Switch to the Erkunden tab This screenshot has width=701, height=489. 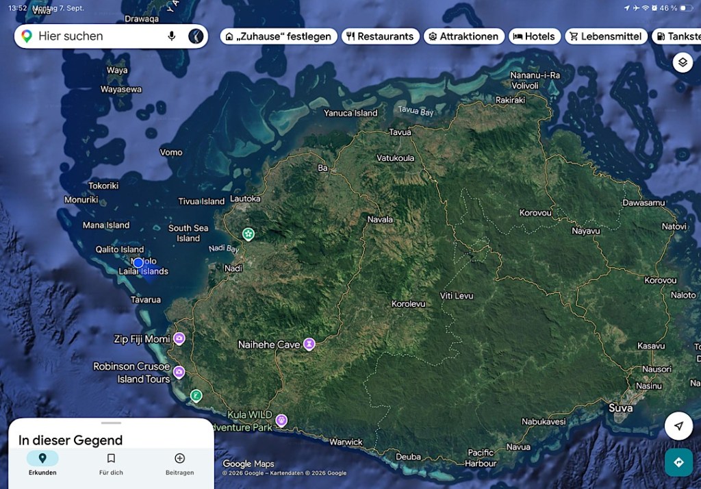click(42, 464)
